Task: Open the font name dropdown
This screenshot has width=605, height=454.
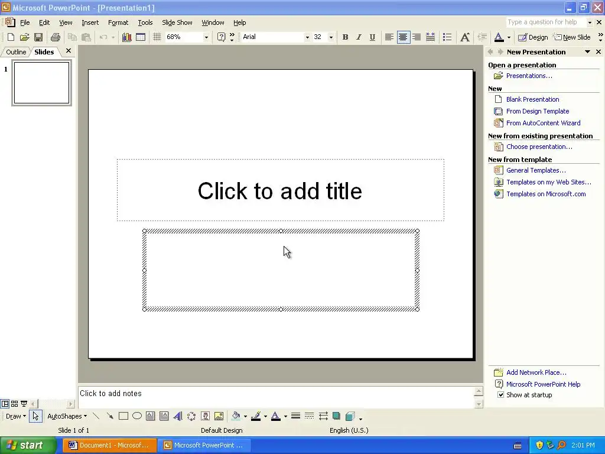Action: (307, 37)
